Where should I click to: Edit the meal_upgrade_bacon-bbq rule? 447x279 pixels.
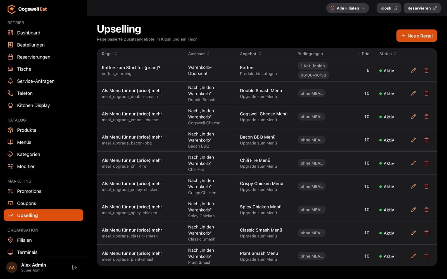pyautogui.click(x=413, y=140)
